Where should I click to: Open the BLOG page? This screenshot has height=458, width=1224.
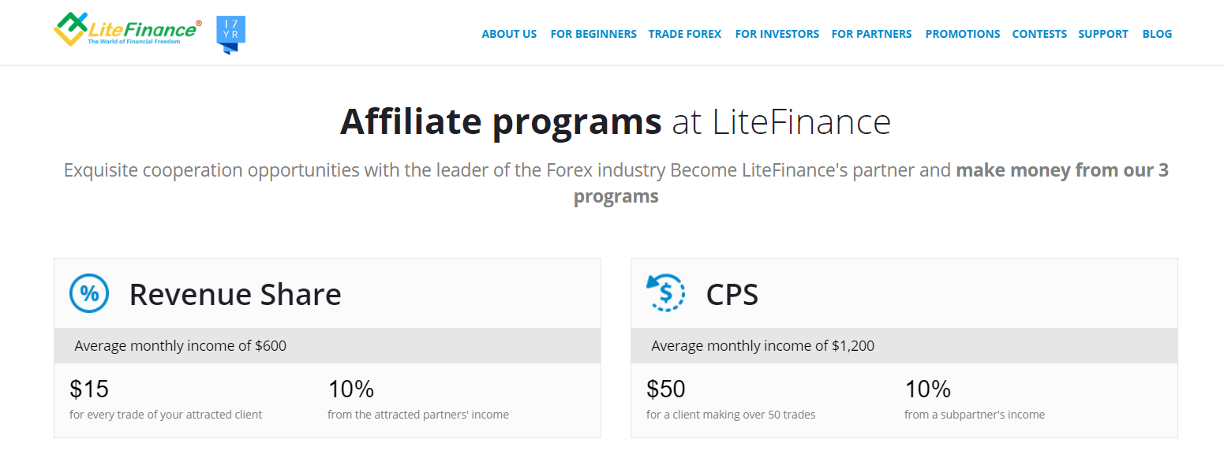[1157, 34]
